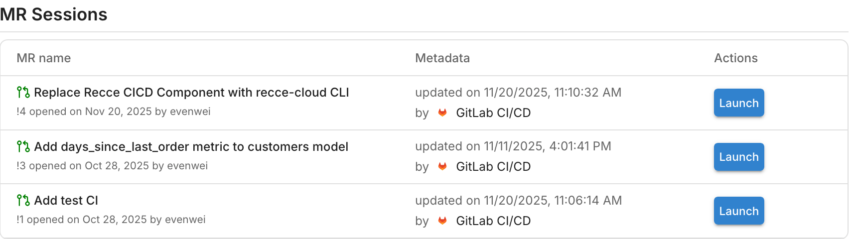Image resolution: width=849 pixels, height=239 pixels.
Task: Click the MR Sessions page heading
Action: point(54,14)
